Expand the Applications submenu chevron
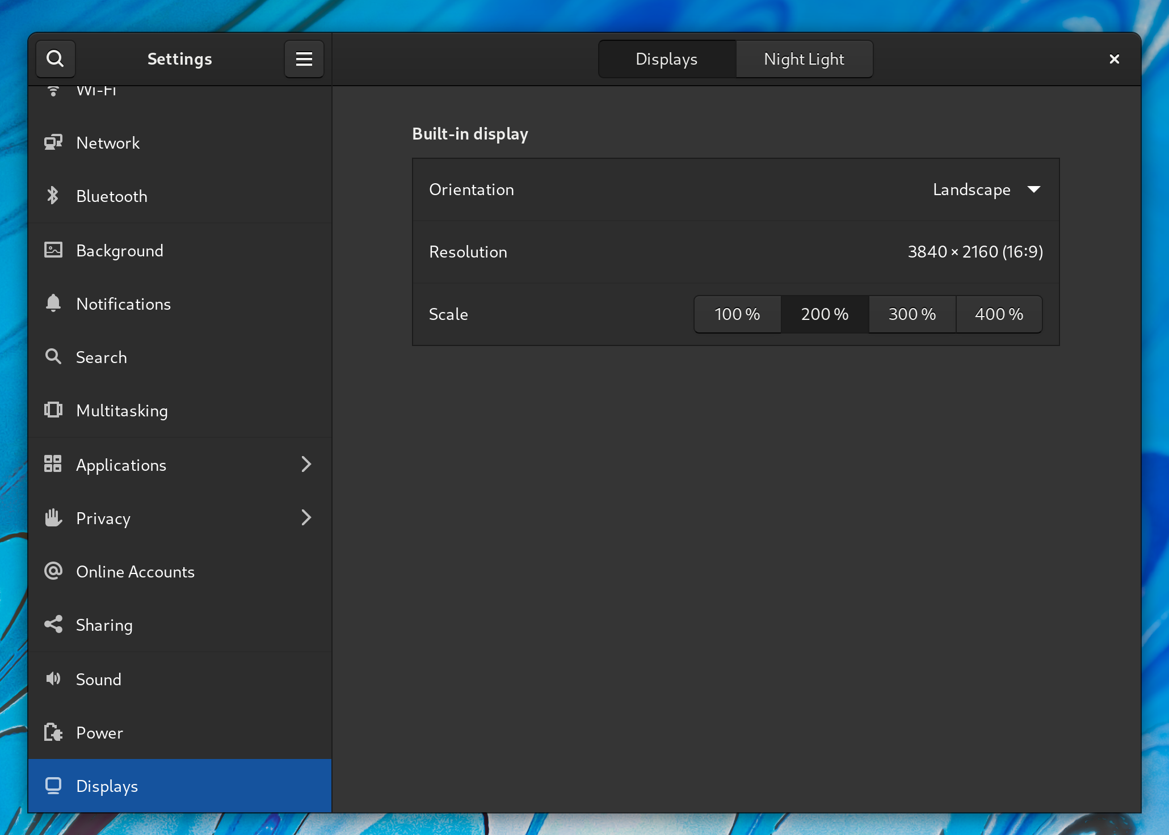The image size is (1169, 835). point(306,465)
